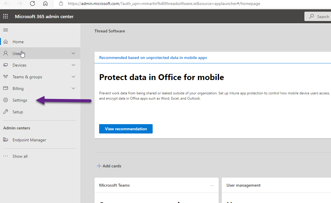Click the Setup wrench icon
The height and width of the screenshot is (203, 331).
coord(6,112)
